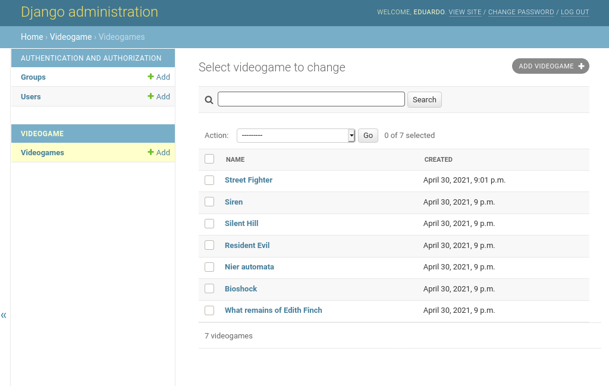Select the Bioshock row checkbox
This screenshot has width=609, height=386.
pos(209,288)
